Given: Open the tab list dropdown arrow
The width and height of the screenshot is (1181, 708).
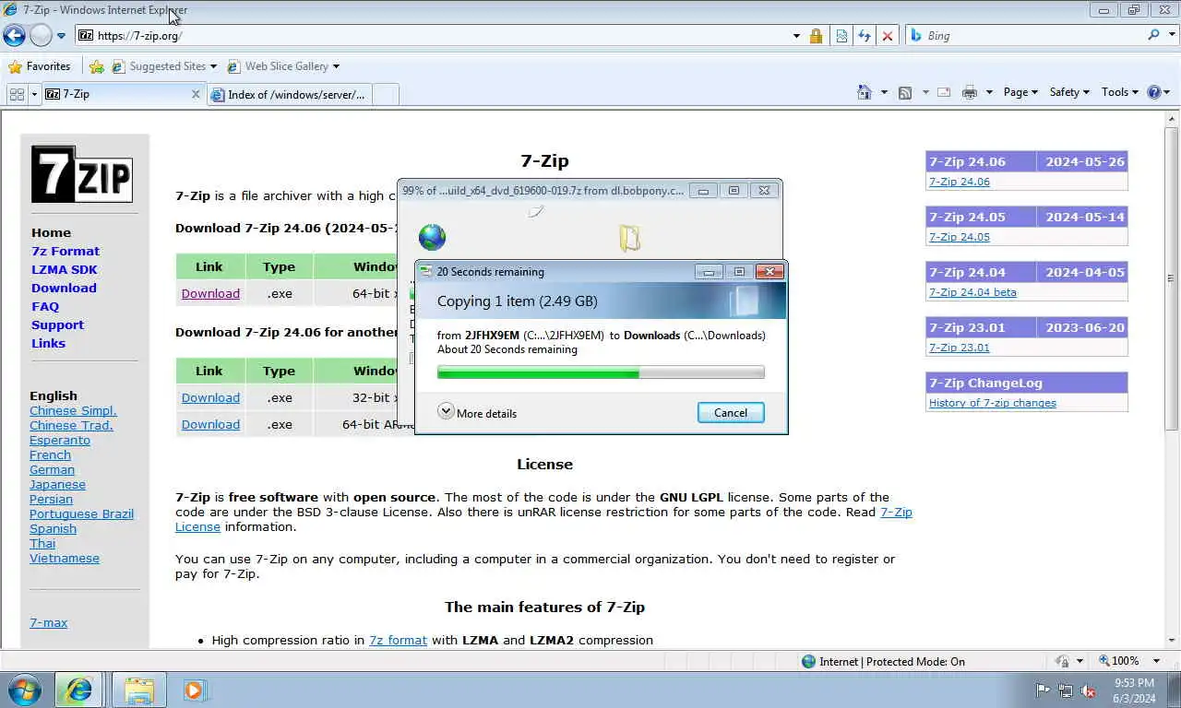Looking at the screenshot, I should click(x=34, y=94).
